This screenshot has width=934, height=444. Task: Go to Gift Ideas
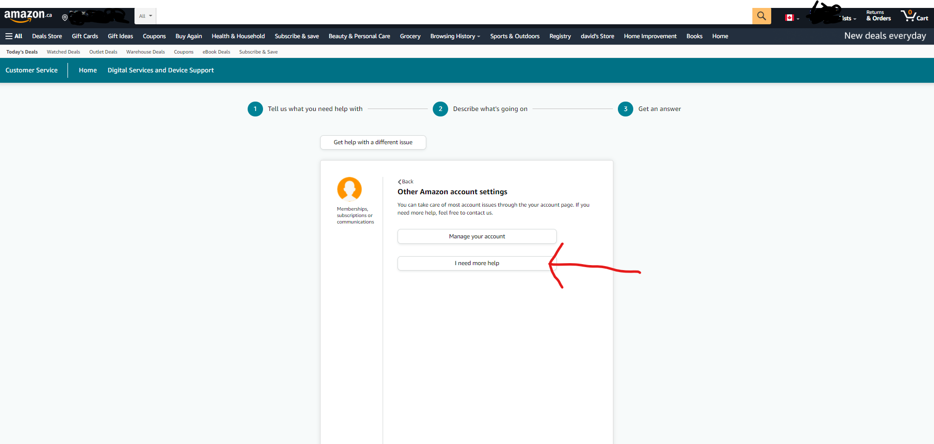121,36
